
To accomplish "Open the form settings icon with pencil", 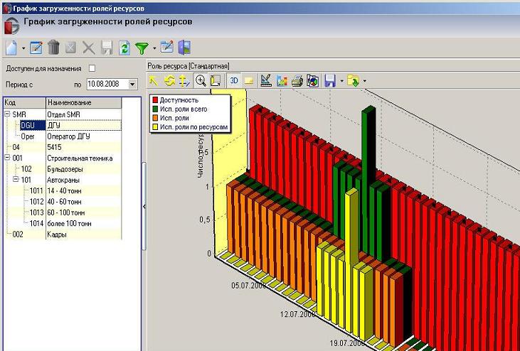I will 166,47.
